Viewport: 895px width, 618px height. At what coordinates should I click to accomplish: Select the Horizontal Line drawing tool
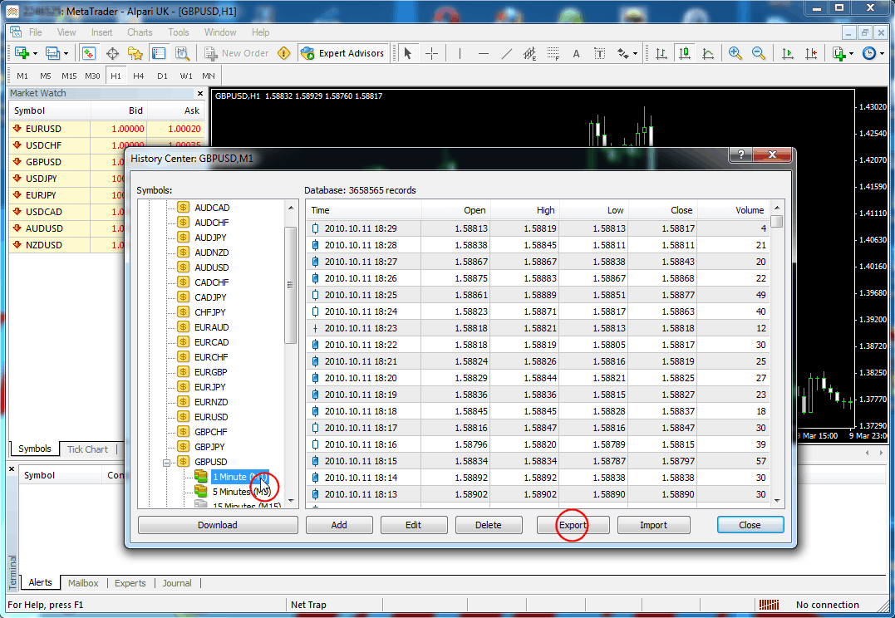484,53
